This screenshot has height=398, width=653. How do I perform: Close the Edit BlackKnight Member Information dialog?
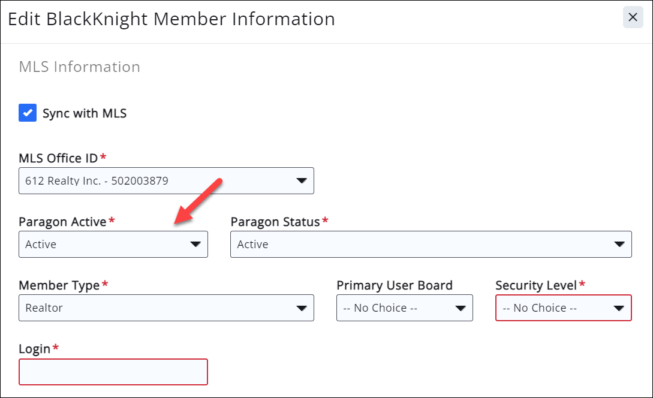click(633, 17)
